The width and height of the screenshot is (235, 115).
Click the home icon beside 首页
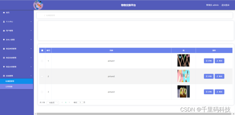pyautogui.click(x=4, y=13)
